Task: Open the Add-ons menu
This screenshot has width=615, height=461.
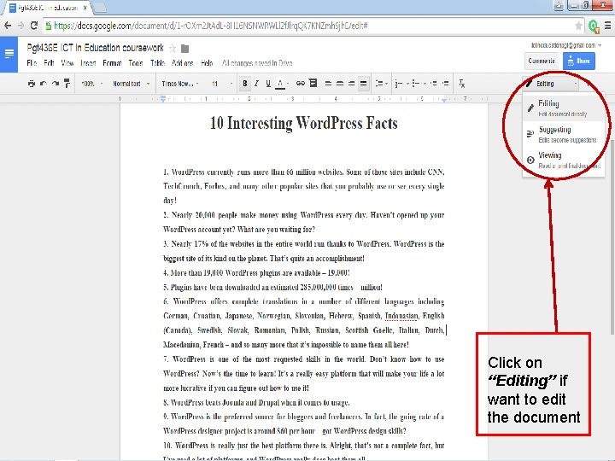Action: point(183,62)
